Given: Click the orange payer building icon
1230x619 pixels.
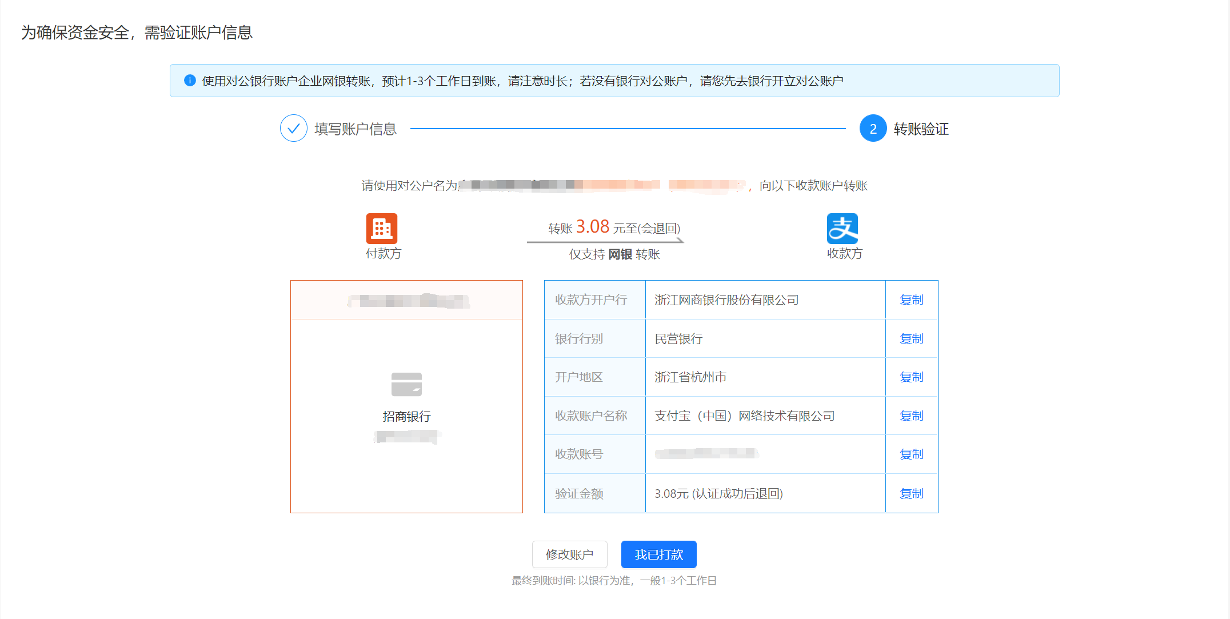Looking at the screenshot, I should pyautogui.click(x=382, y=229).
